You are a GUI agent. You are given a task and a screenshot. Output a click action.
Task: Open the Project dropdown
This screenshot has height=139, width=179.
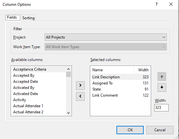(106, 37)
